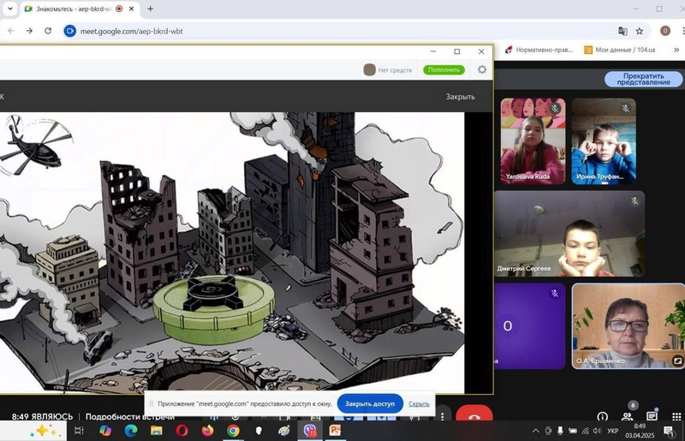The image size is (685, 441).
Task: Open the Мои данные / 104.ua bookmark
Action: coord(620,50)
